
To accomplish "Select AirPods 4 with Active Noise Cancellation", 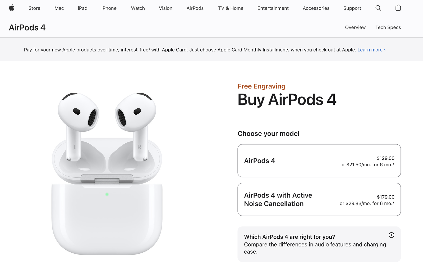I will pos(319,200).
